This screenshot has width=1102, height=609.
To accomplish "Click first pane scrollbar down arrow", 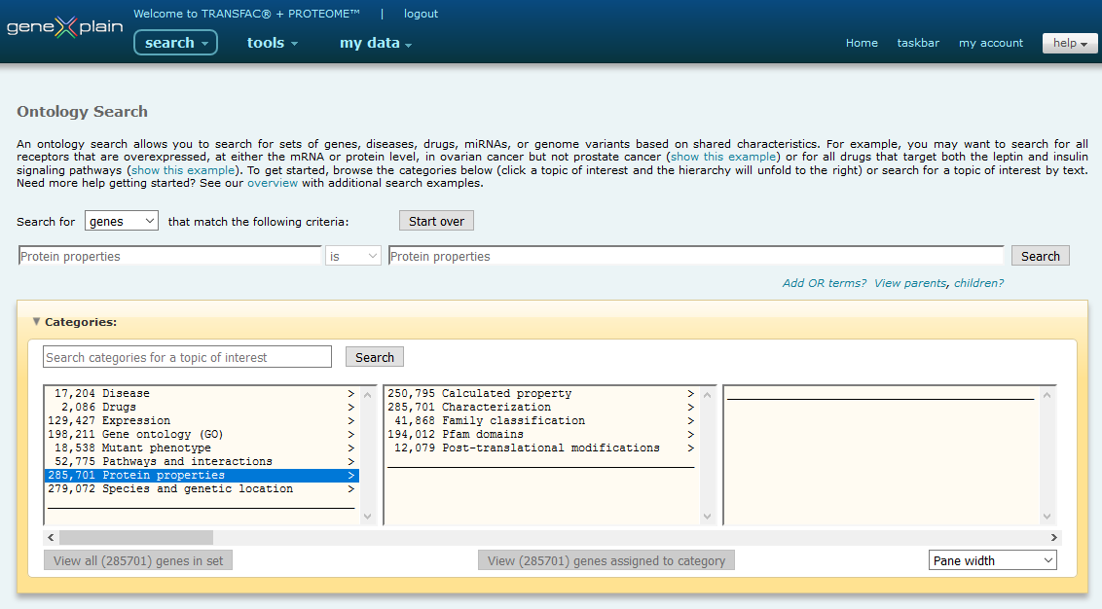I will [368, 517].
